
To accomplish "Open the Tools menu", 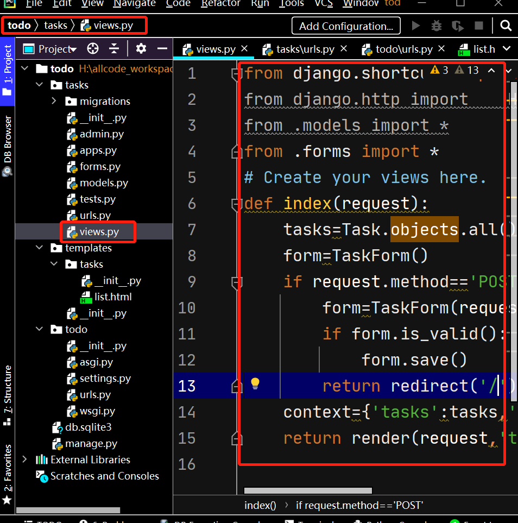I will click(292, 3).
